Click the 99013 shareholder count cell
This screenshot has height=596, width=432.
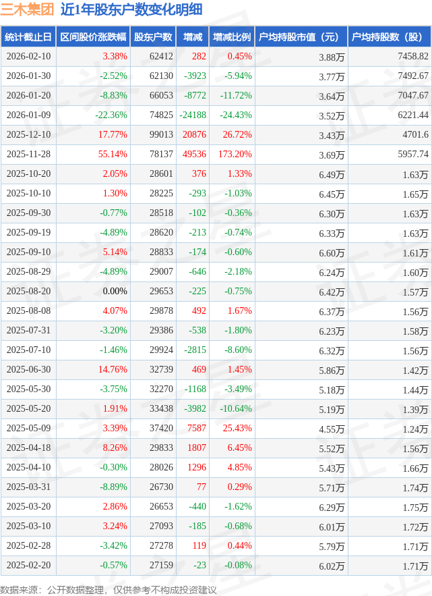161,135
